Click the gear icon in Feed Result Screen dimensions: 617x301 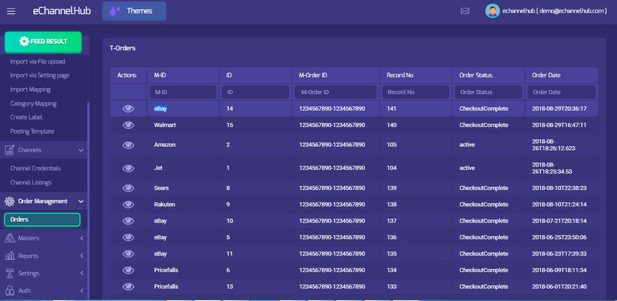point(24,41)
